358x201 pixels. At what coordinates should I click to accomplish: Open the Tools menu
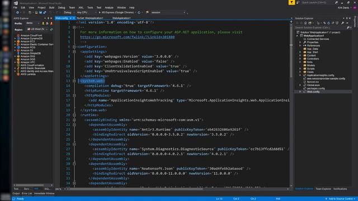coord(90,7)
